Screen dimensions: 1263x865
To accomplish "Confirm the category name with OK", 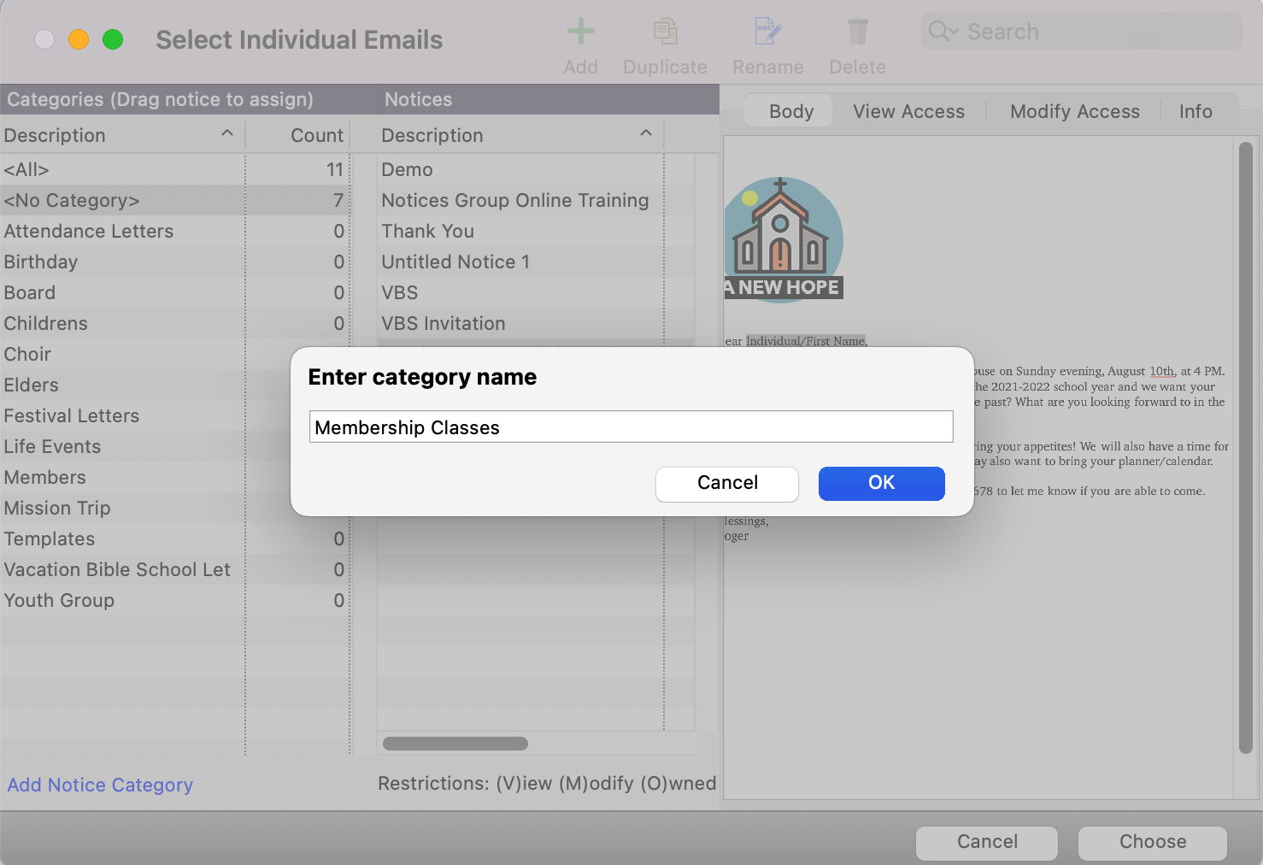I will (881, 483).
